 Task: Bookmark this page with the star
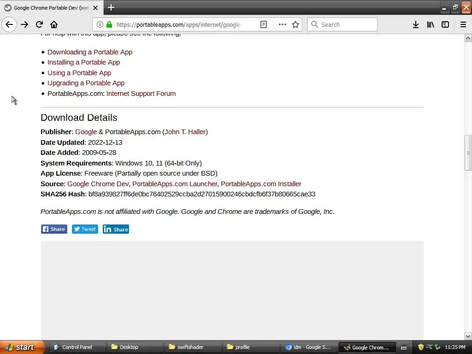tap(295, 24)
